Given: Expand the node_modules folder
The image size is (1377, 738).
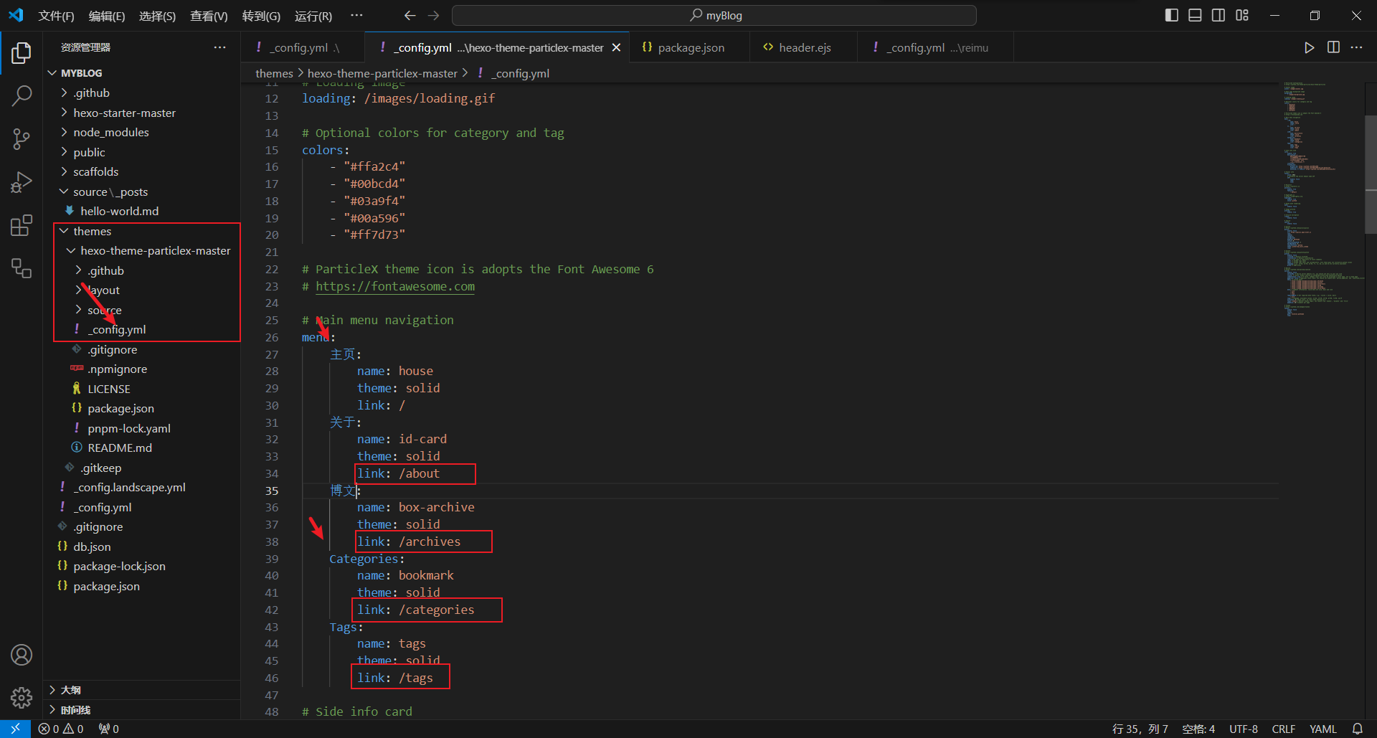Looking at the screenshot, I should click(141, 132).
